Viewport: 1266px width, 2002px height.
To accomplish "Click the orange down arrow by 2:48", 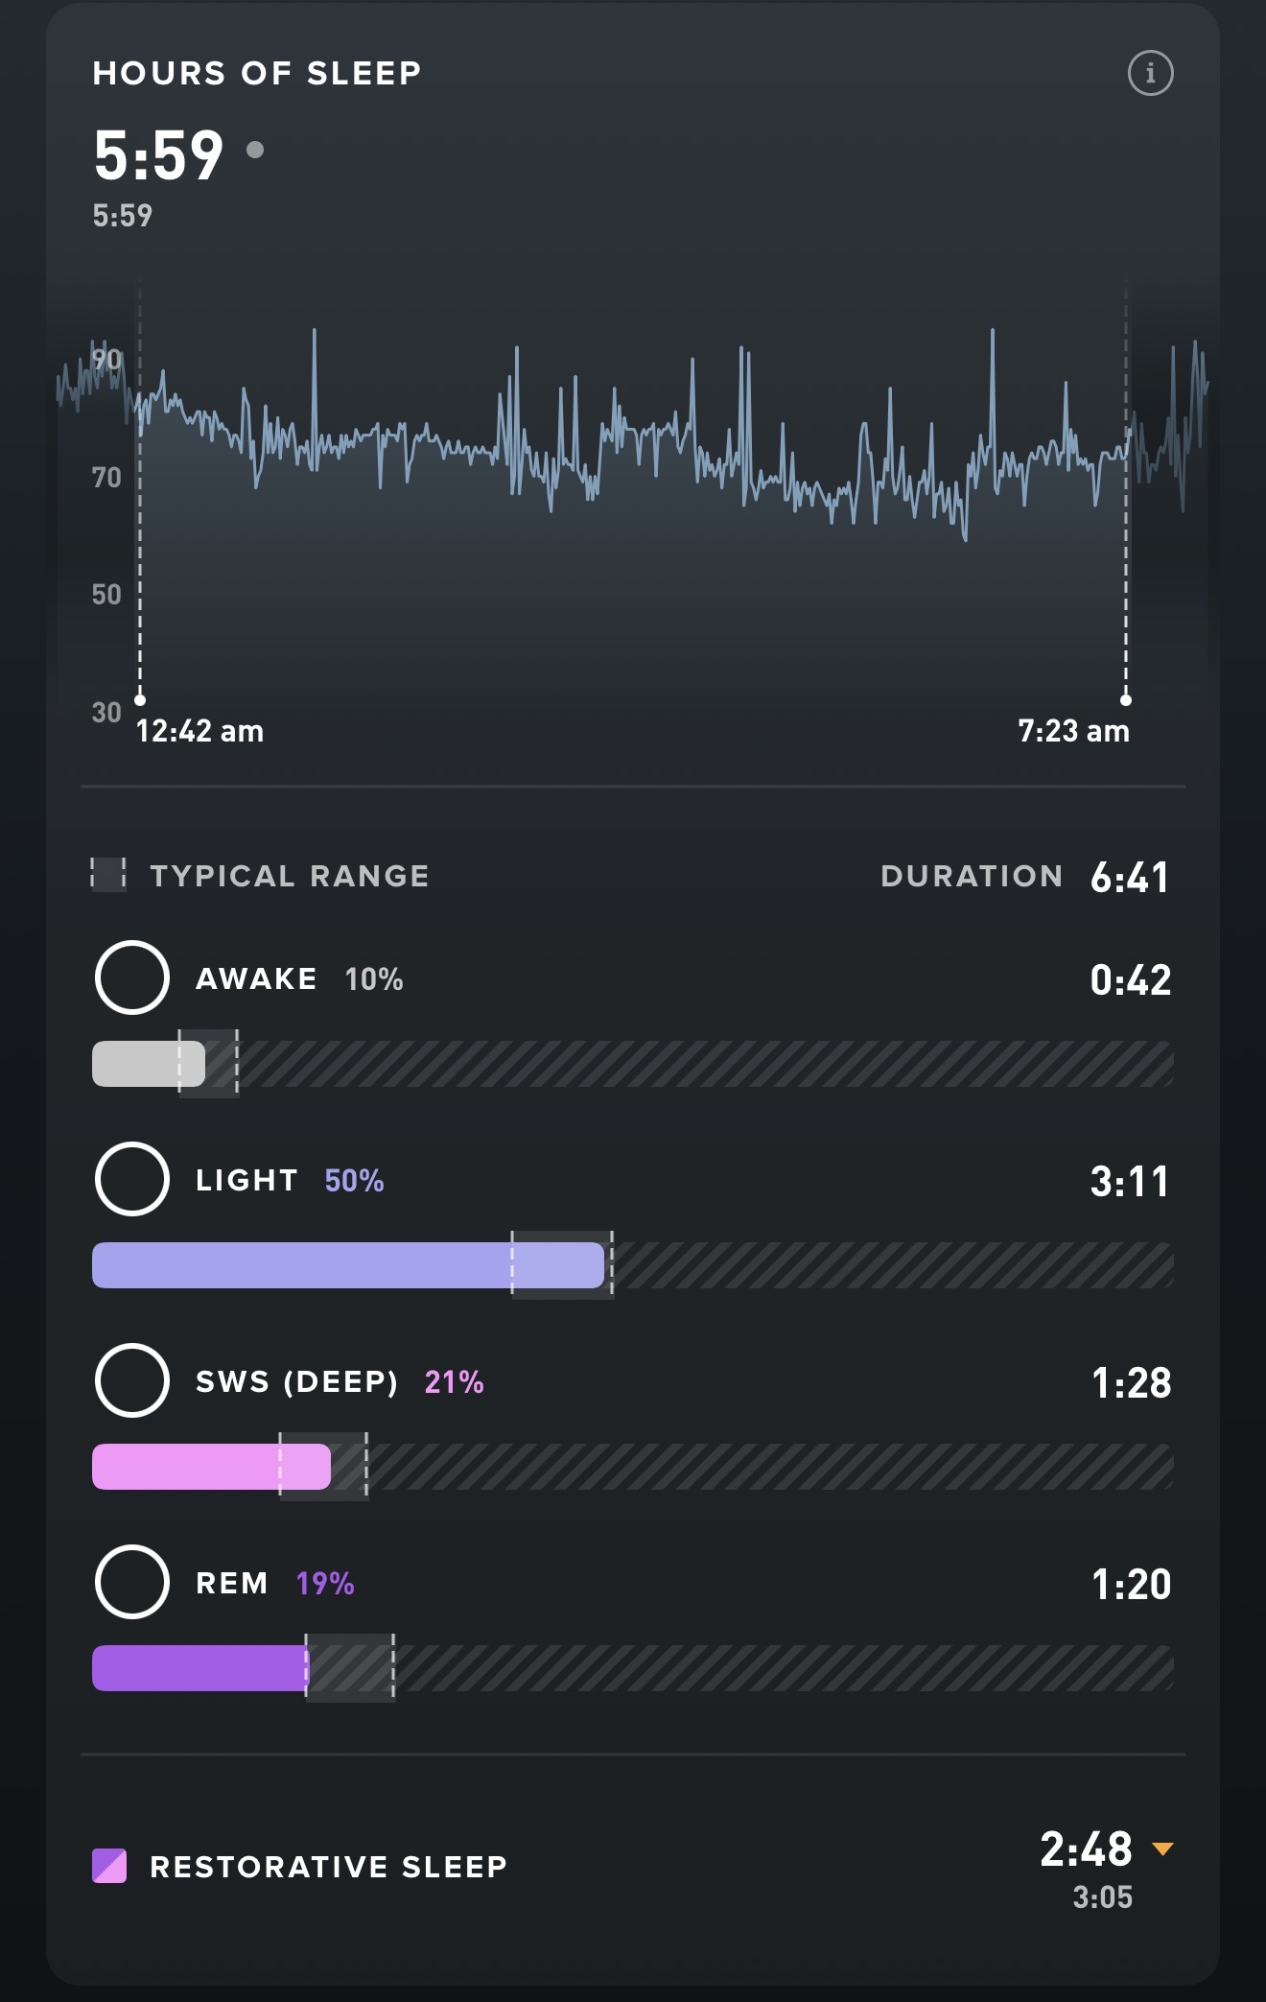I will [x=1162, y=1849].
